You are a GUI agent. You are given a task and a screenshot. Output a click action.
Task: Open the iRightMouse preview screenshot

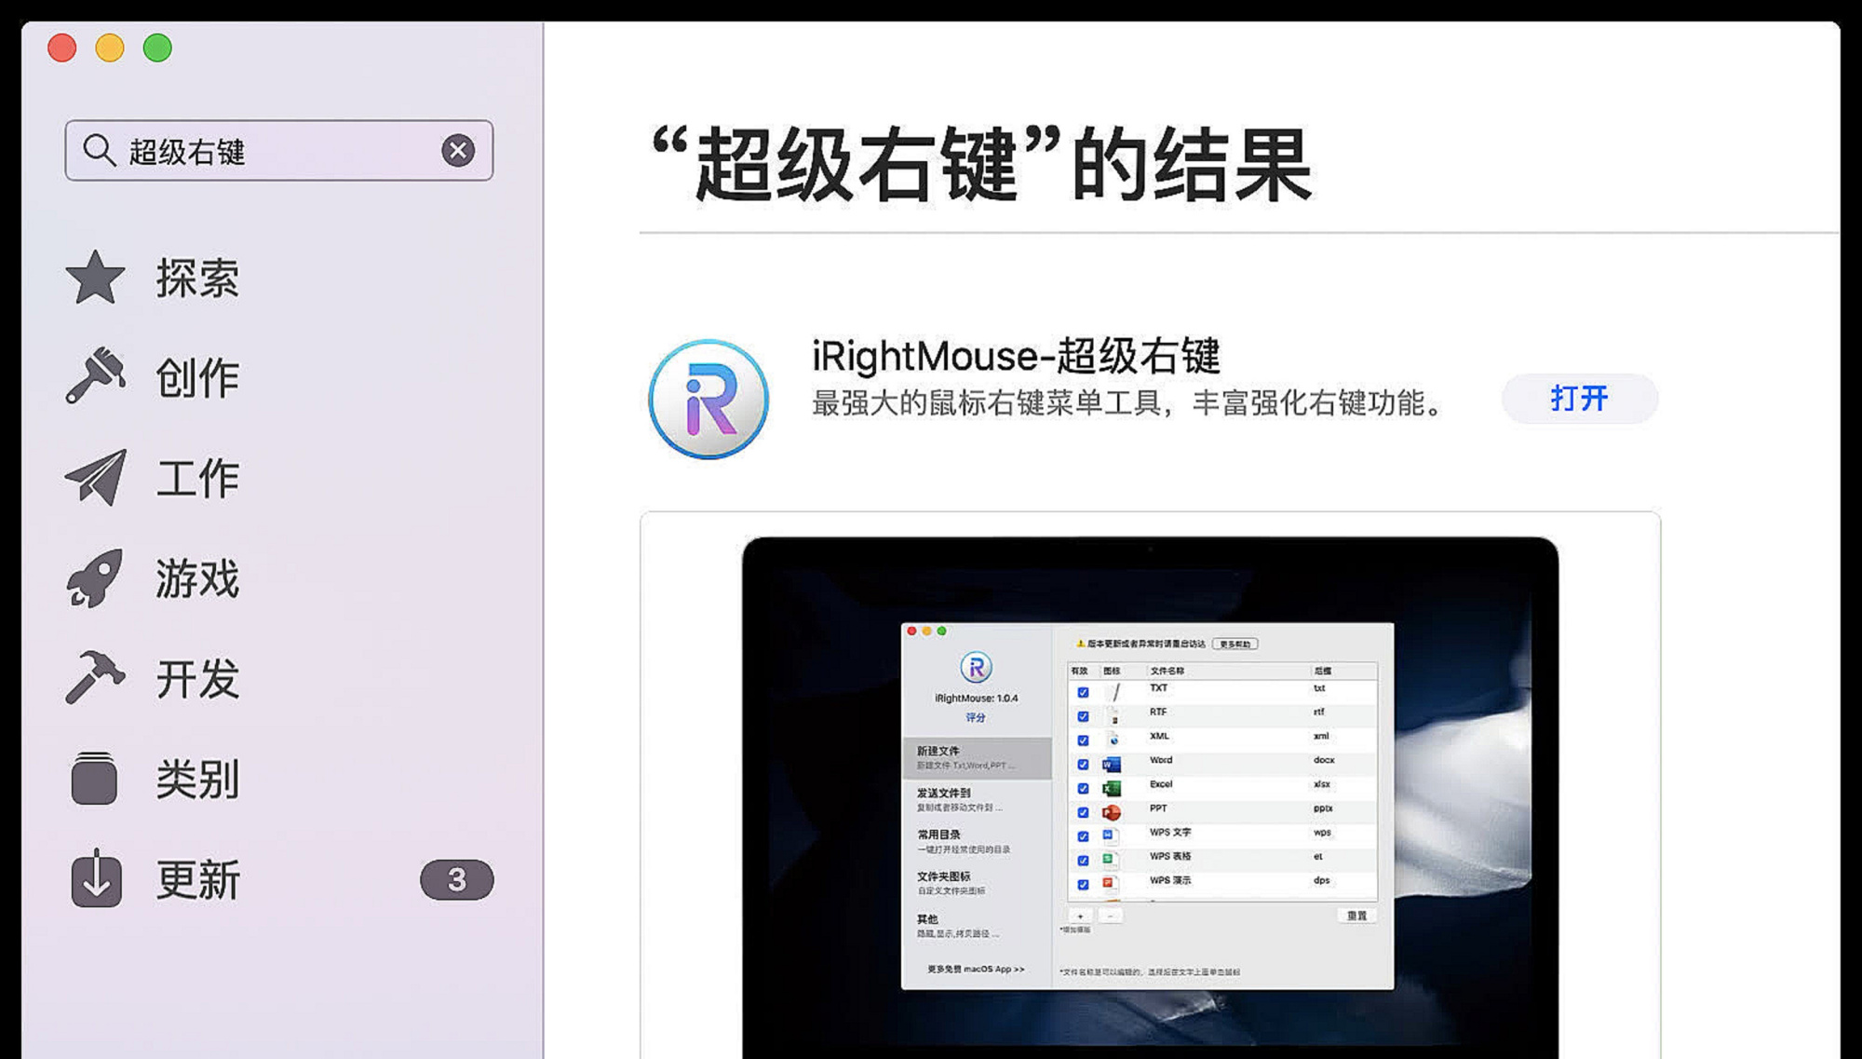[x=1150, y=787]
